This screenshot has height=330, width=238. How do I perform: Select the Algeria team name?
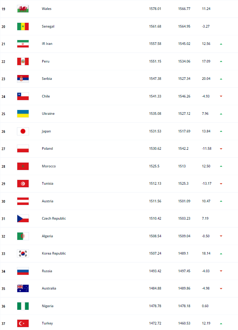(x=47, y=236)
